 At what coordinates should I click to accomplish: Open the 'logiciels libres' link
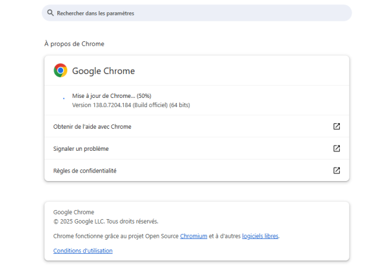tap(260, 236)
